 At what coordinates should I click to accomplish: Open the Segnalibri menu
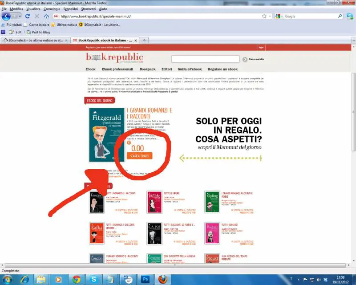coord(70,9)
